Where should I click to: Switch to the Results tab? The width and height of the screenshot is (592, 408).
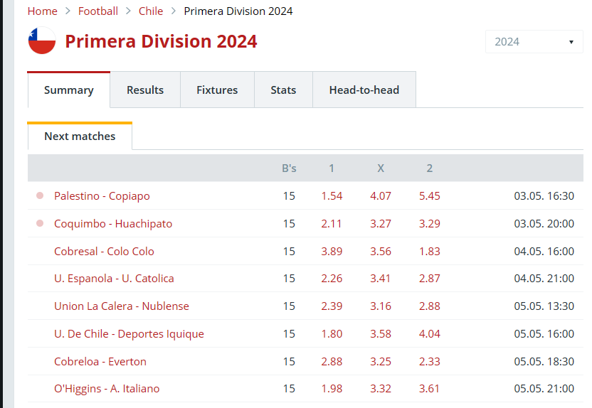click(x=145, y=90)
